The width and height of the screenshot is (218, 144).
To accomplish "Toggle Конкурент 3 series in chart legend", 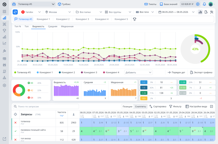I will [x=89, y=72].
